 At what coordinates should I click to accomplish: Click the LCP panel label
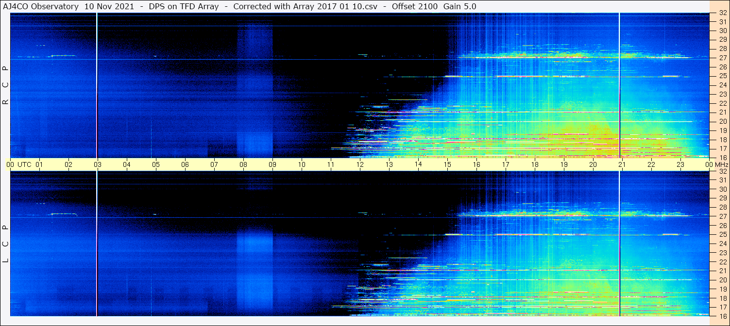click(6, 244)
